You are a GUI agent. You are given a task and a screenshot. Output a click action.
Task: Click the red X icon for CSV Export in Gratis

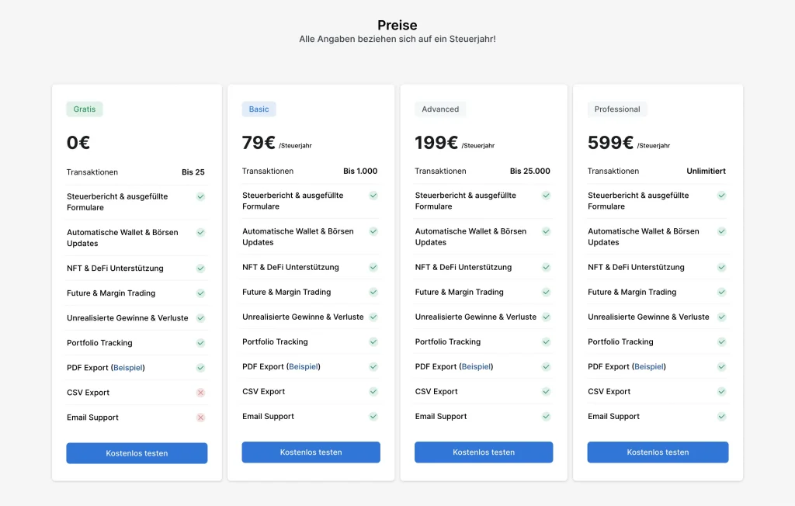tap(200, 393)
